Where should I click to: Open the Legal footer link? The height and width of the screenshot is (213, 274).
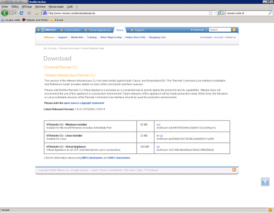[x=94, y=170]
